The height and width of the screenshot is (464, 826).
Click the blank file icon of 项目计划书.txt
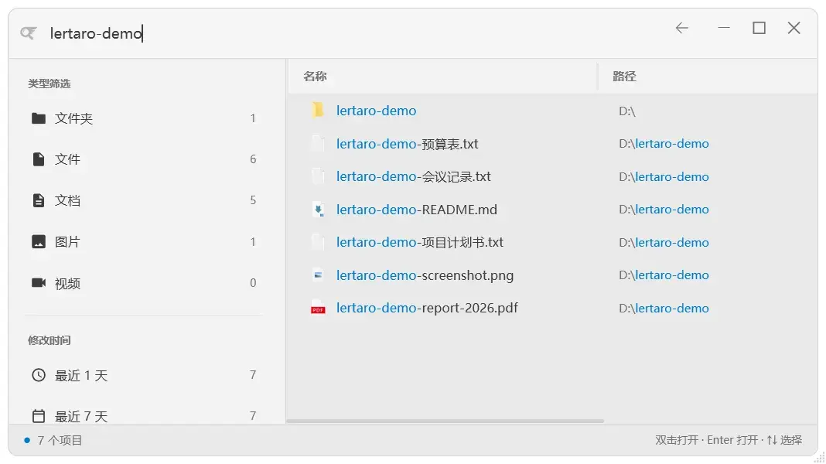coord(318,242)
